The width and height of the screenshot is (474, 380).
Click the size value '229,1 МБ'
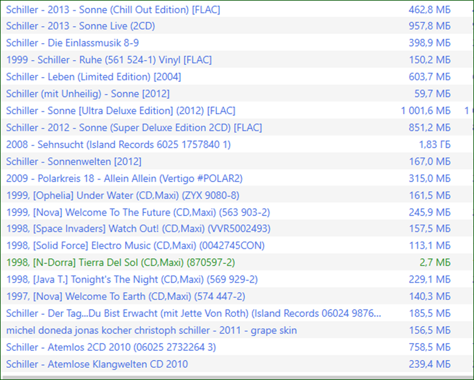[x=430, y=279]
